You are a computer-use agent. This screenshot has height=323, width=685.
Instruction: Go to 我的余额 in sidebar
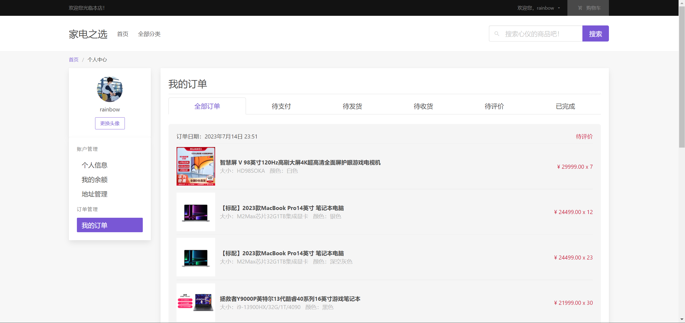pos(94,180)
